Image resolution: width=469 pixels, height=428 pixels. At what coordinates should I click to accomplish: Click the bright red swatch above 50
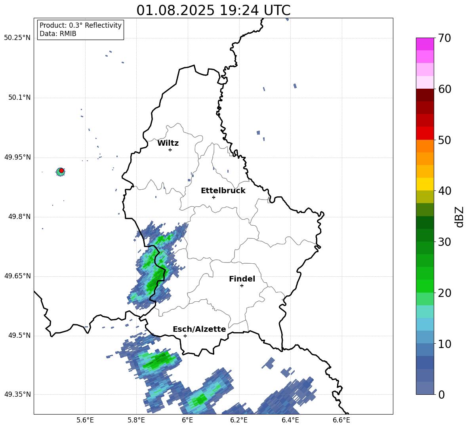(425, 133)
